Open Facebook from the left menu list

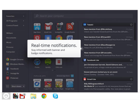point(12,69)
